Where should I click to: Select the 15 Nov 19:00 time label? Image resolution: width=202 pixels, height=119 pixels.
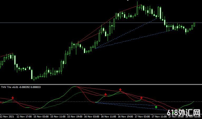(75, 116)
